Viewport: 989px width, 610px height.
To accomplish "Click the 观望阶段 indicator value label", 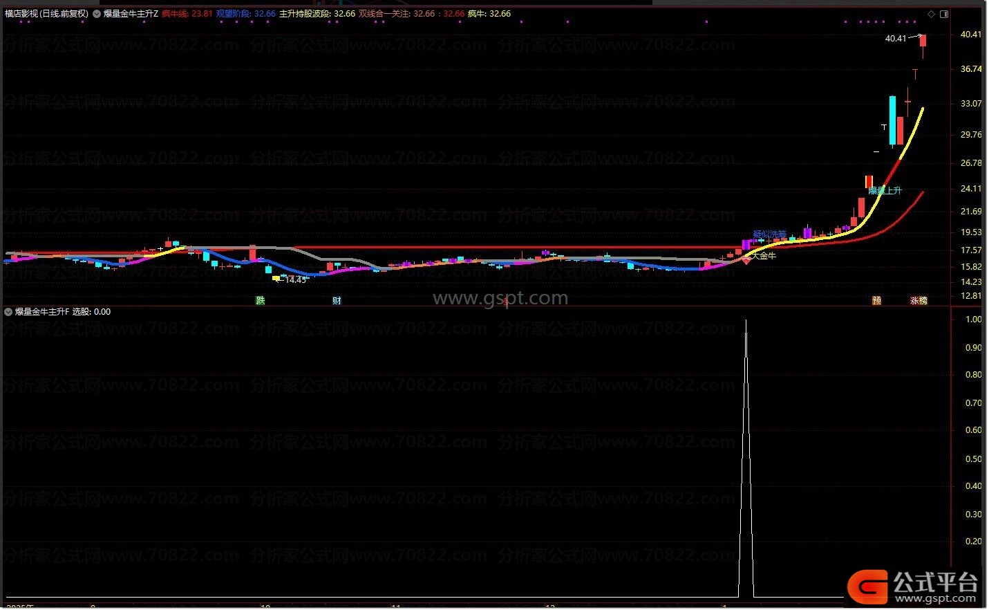I will click(245, 14).
